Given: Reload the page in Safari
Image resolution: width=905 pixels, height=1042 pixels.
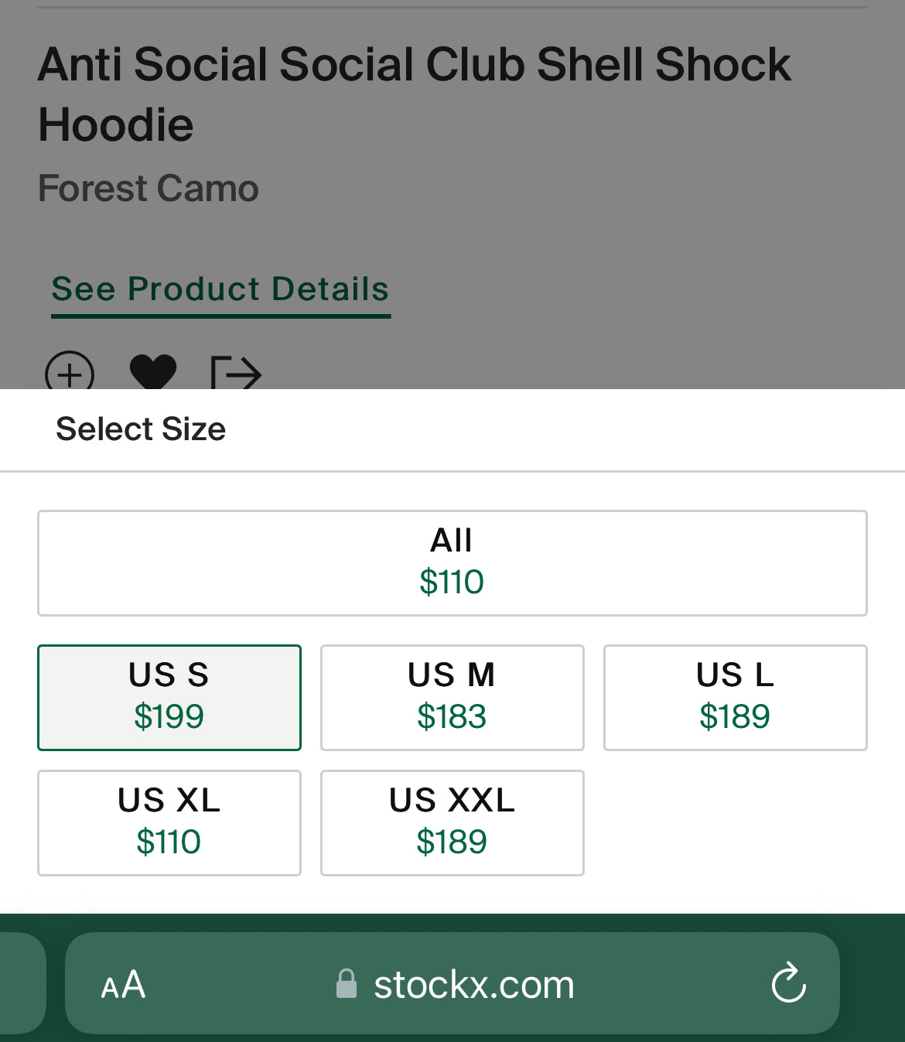Looking at the screenshot, I should point(788,984).
